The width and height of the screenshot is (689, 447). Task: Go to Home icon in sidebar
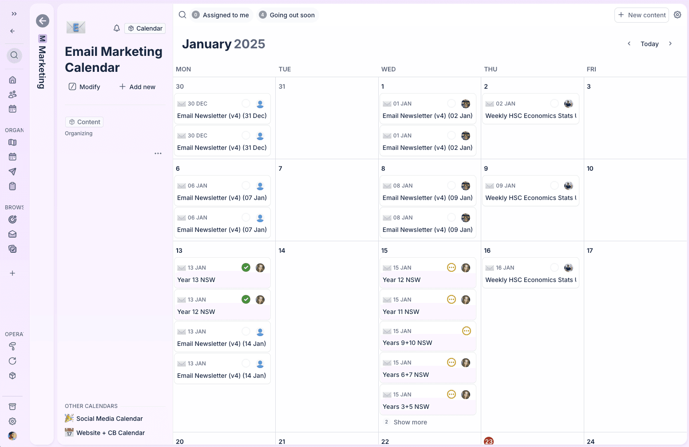pyautogui.click(x=12, y=80)
